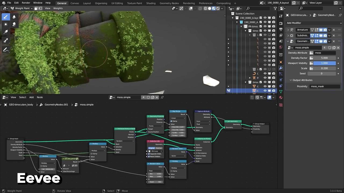This screenshot has height=193, width=344.
Task: Switch to the Shading workspace tab
Action: 151,3
